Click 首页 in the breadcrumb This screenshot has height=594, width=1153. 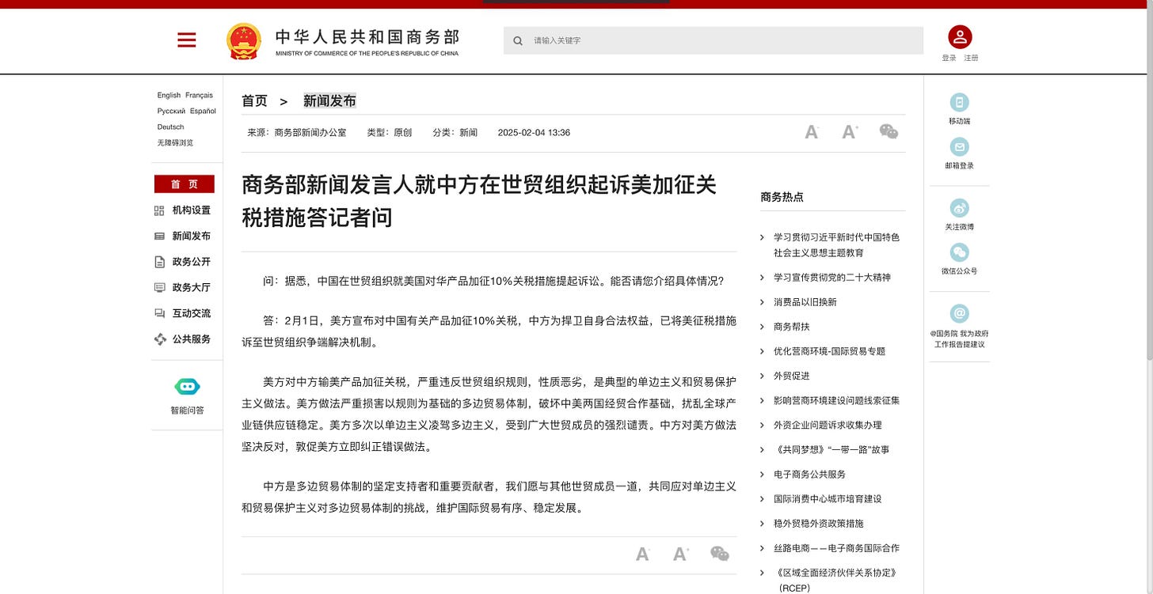tap(254, 100)
